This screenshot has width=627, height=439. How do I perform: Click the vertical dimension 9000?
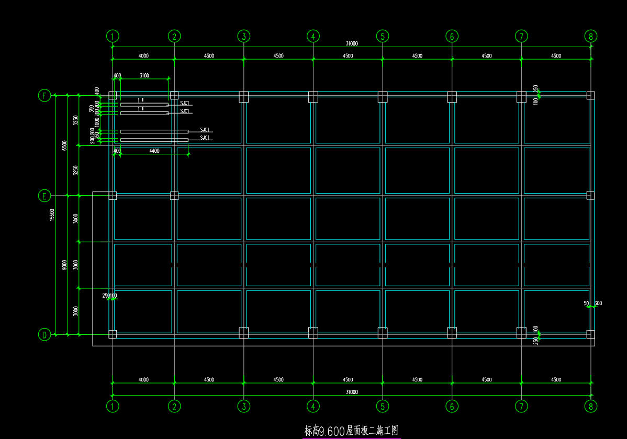(x=64, y=265)
